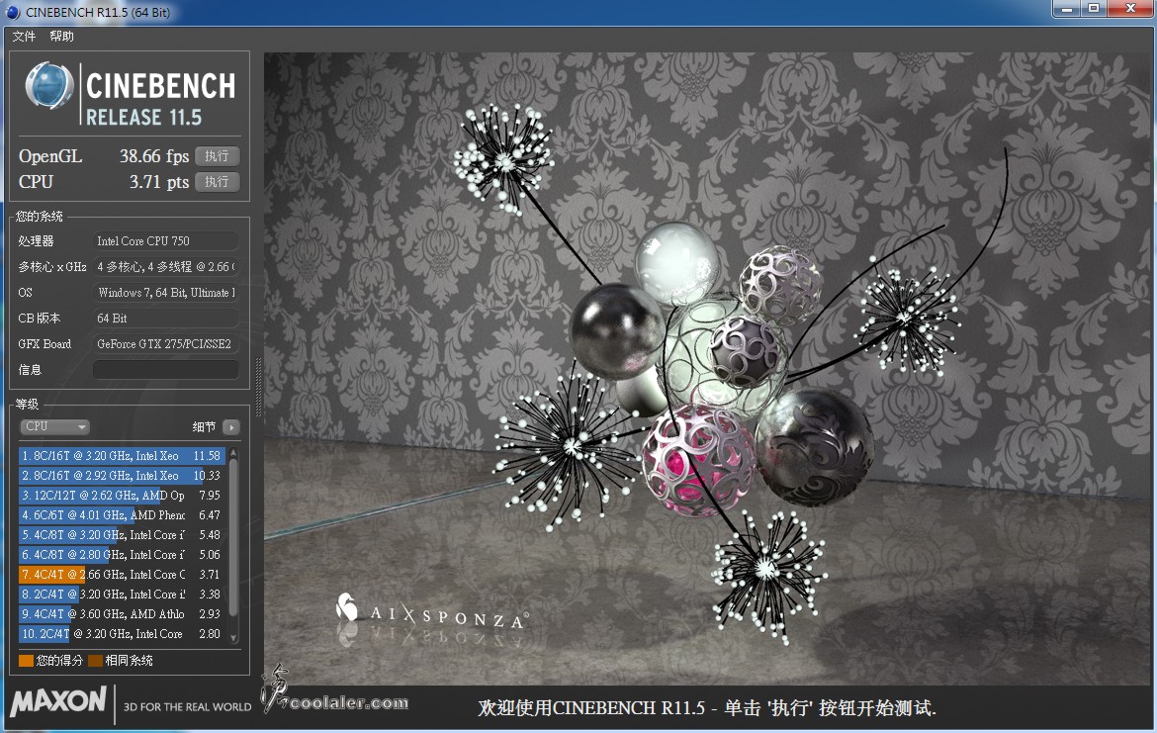Click the CPU score 3.71 pts

tap(158, 182)
